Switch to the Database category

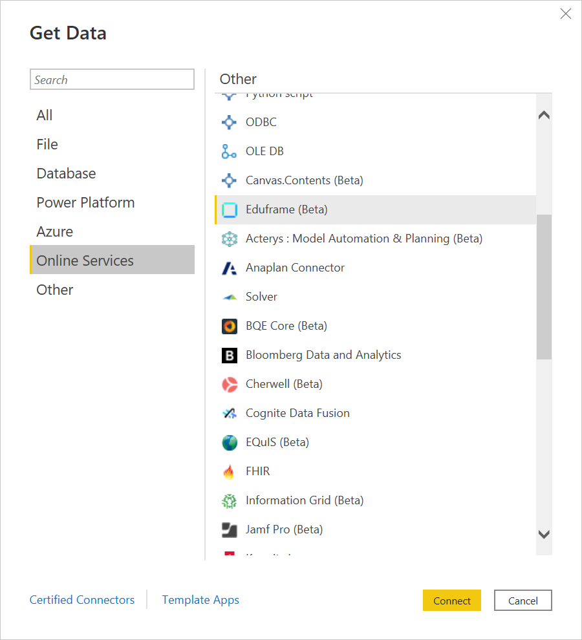pos(66,173)
